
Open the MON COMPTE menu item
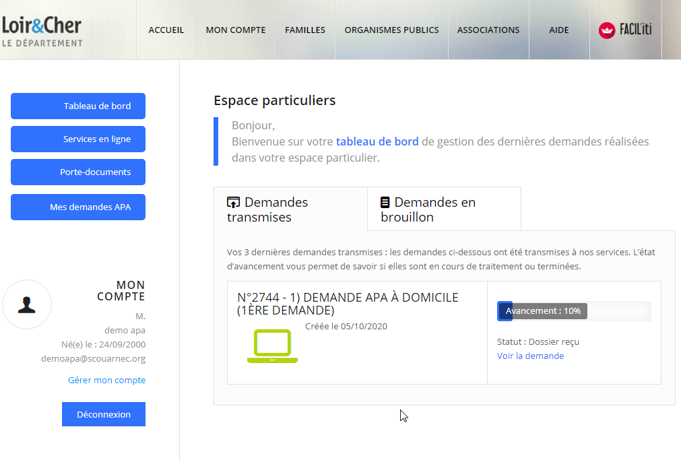coord(235,30)
